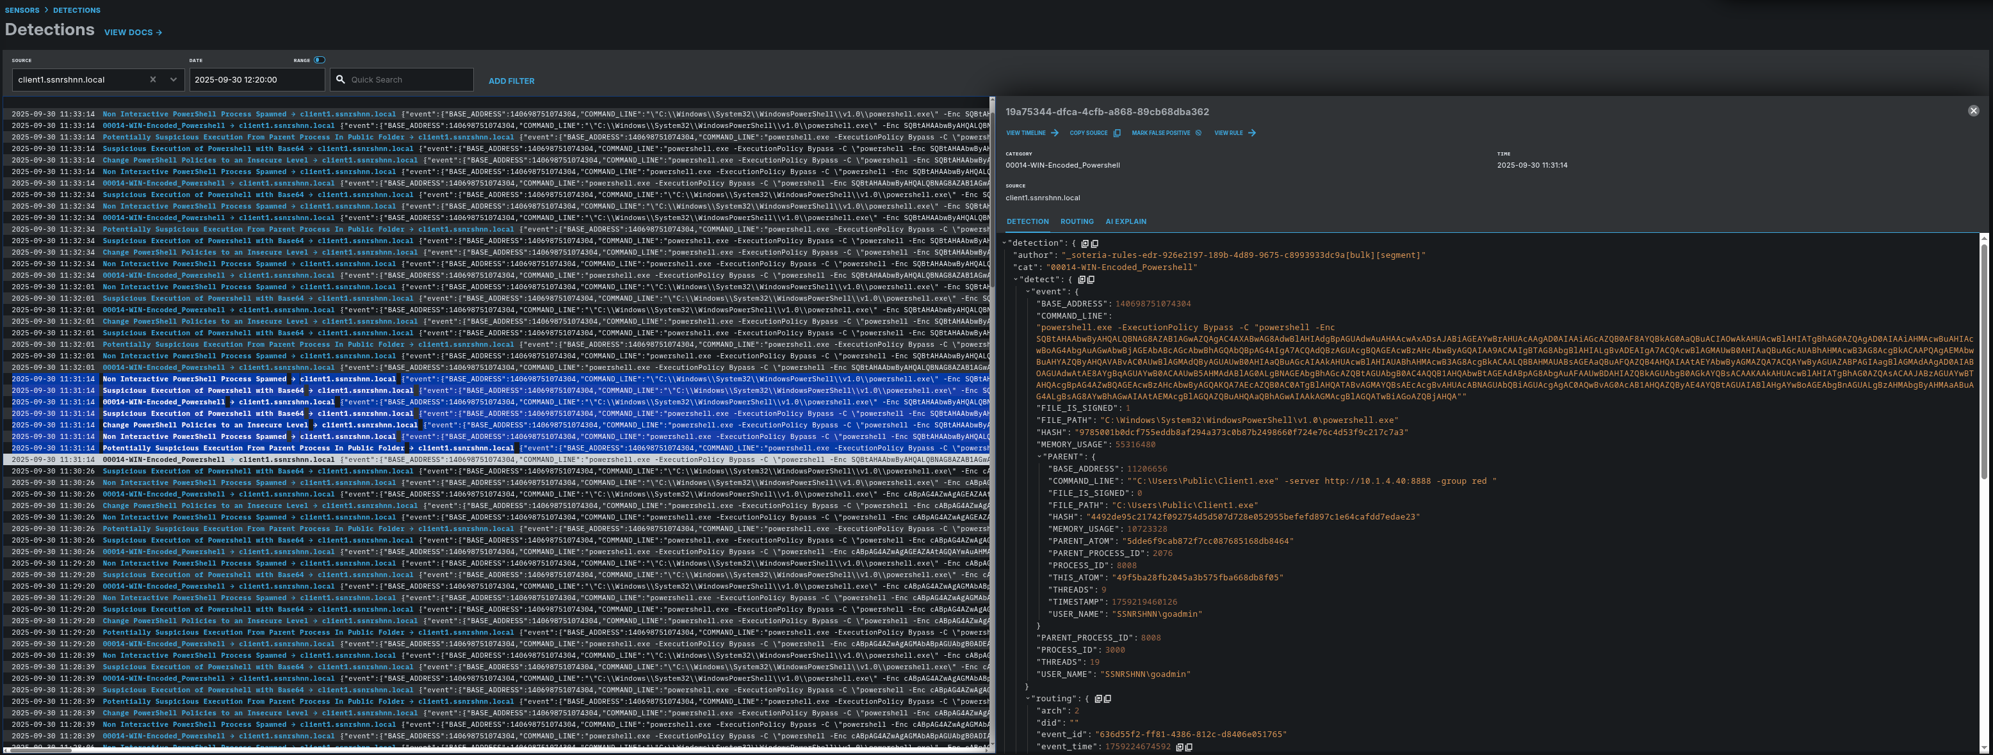Click the View Timeline arrow icon
Viewport: 1993px width, 755px height.
(1055, 134)
